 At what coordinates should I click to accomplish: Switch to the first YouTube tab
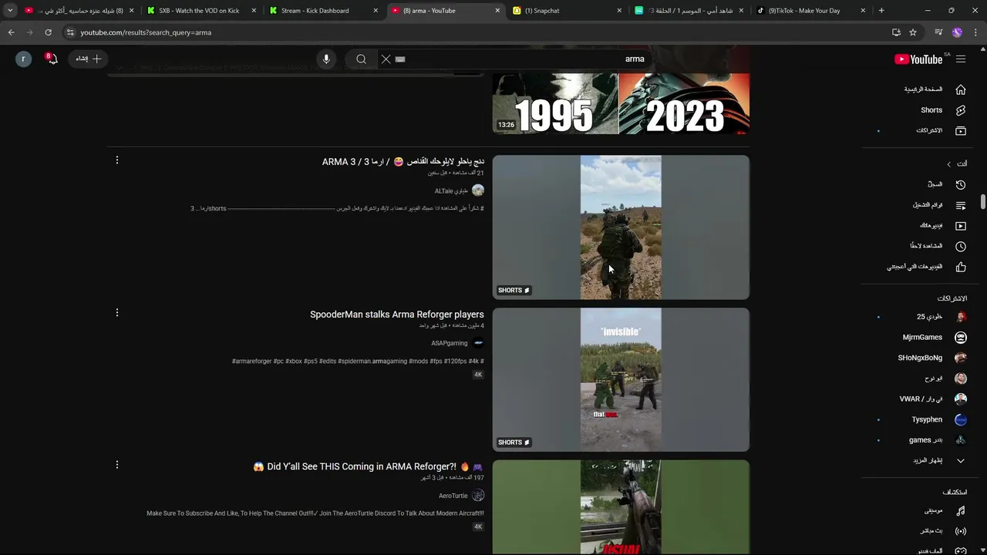tap(79, 11)
